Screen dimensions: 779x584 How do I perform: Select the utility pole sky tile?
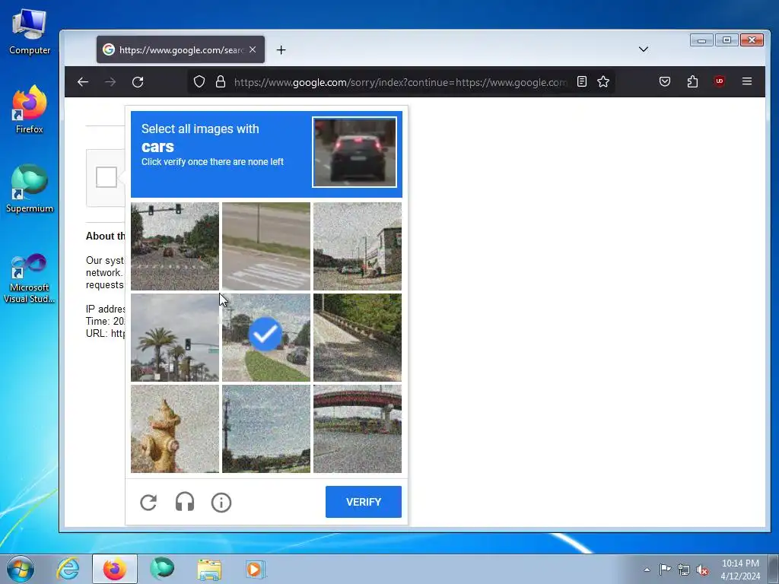(266, 429)
